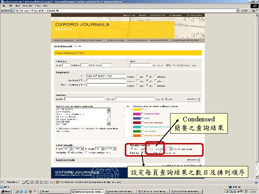Choose the Standard results format radio
The height and width of the screenshot is (194, 259).
coord(132,149)
